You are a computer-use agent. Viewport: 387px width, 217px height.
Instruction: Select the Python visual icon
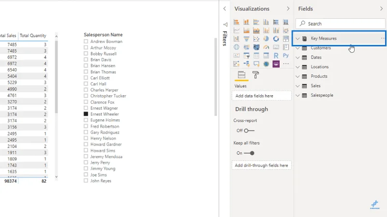coord(286,56)
